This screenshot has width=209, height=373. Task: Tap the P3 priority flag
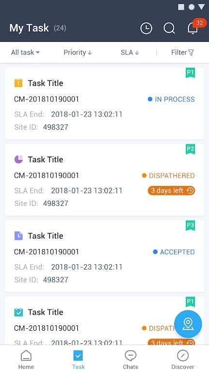pyautogui.click(x=190, y=225)
